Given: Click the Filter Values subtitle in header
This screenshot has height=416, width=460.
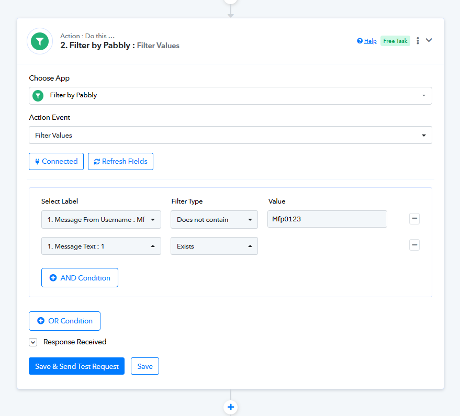Looking at the screenshot, I should [x=158, y=46].
